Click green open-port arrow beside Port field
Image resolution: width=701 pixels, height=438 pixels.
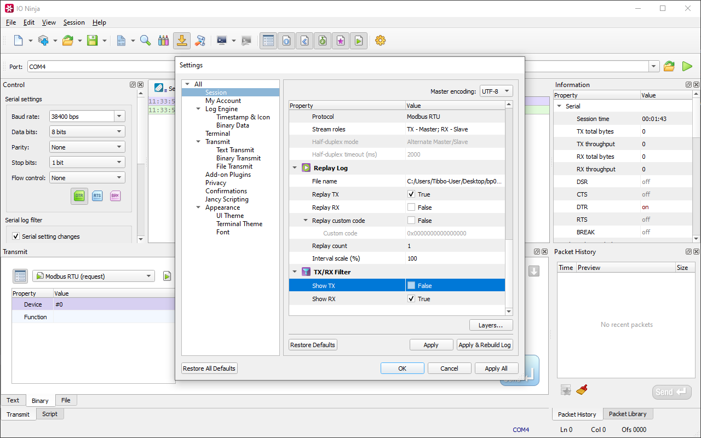point(687,66)
